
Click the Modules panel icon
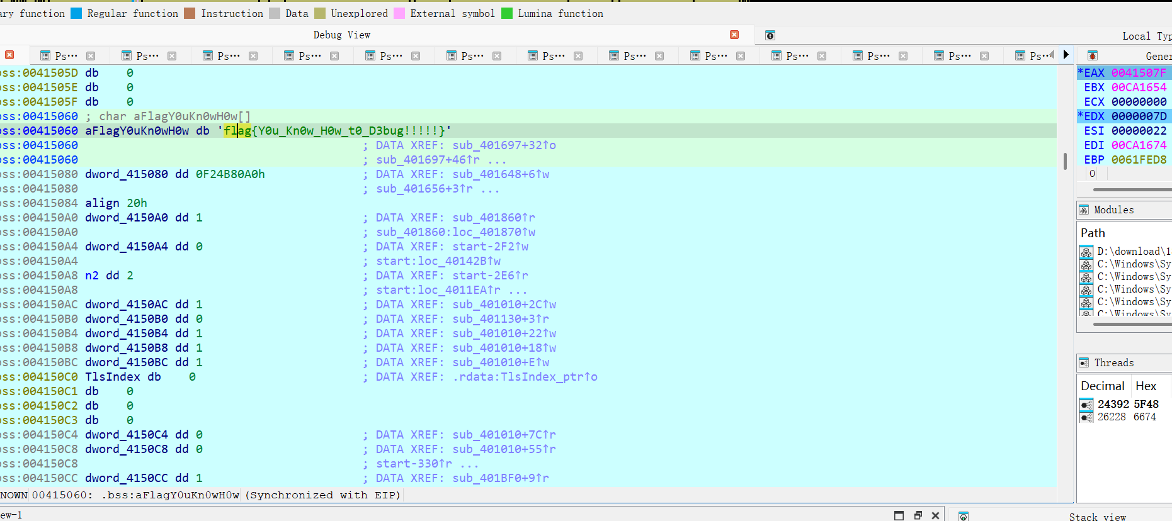pyautogui.click(x=1084, y=210)
